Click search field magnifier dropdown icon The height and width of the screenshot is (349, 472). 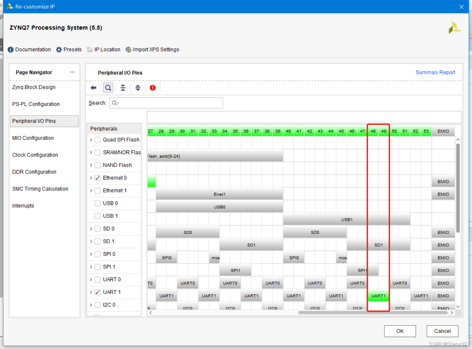[115, 103]
